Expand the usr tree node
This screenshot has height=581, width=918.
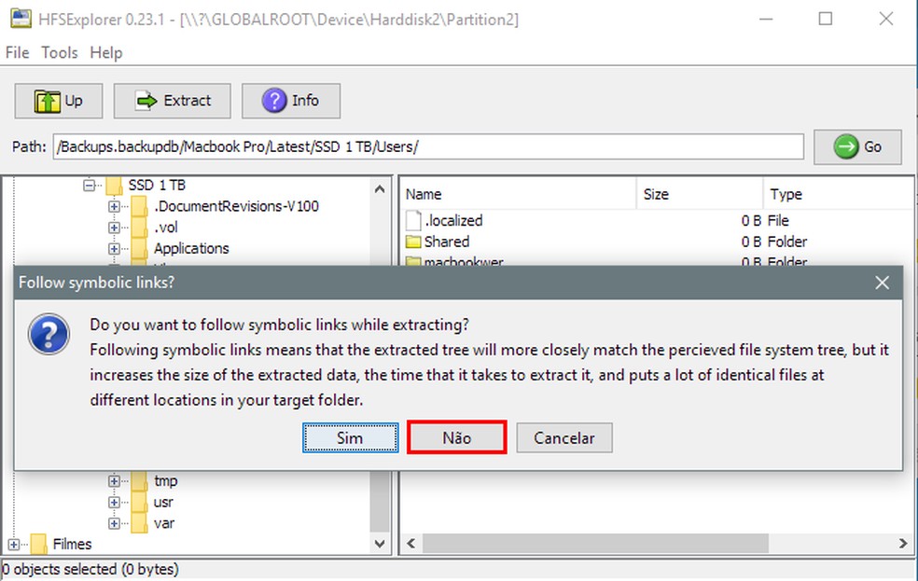point(114,502)
